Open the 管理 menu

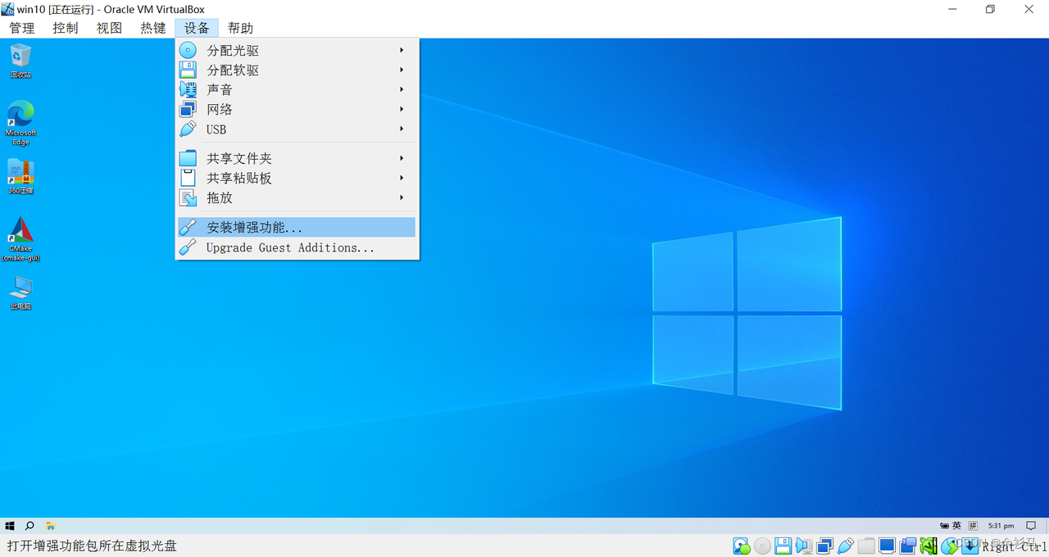coord(22,28)
